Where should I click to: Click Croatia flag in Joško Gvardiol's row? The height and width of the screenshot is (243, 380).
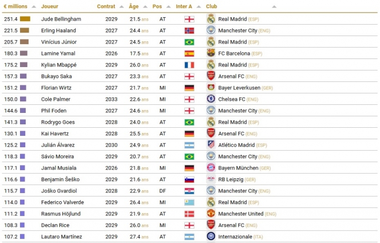[189, 191]
